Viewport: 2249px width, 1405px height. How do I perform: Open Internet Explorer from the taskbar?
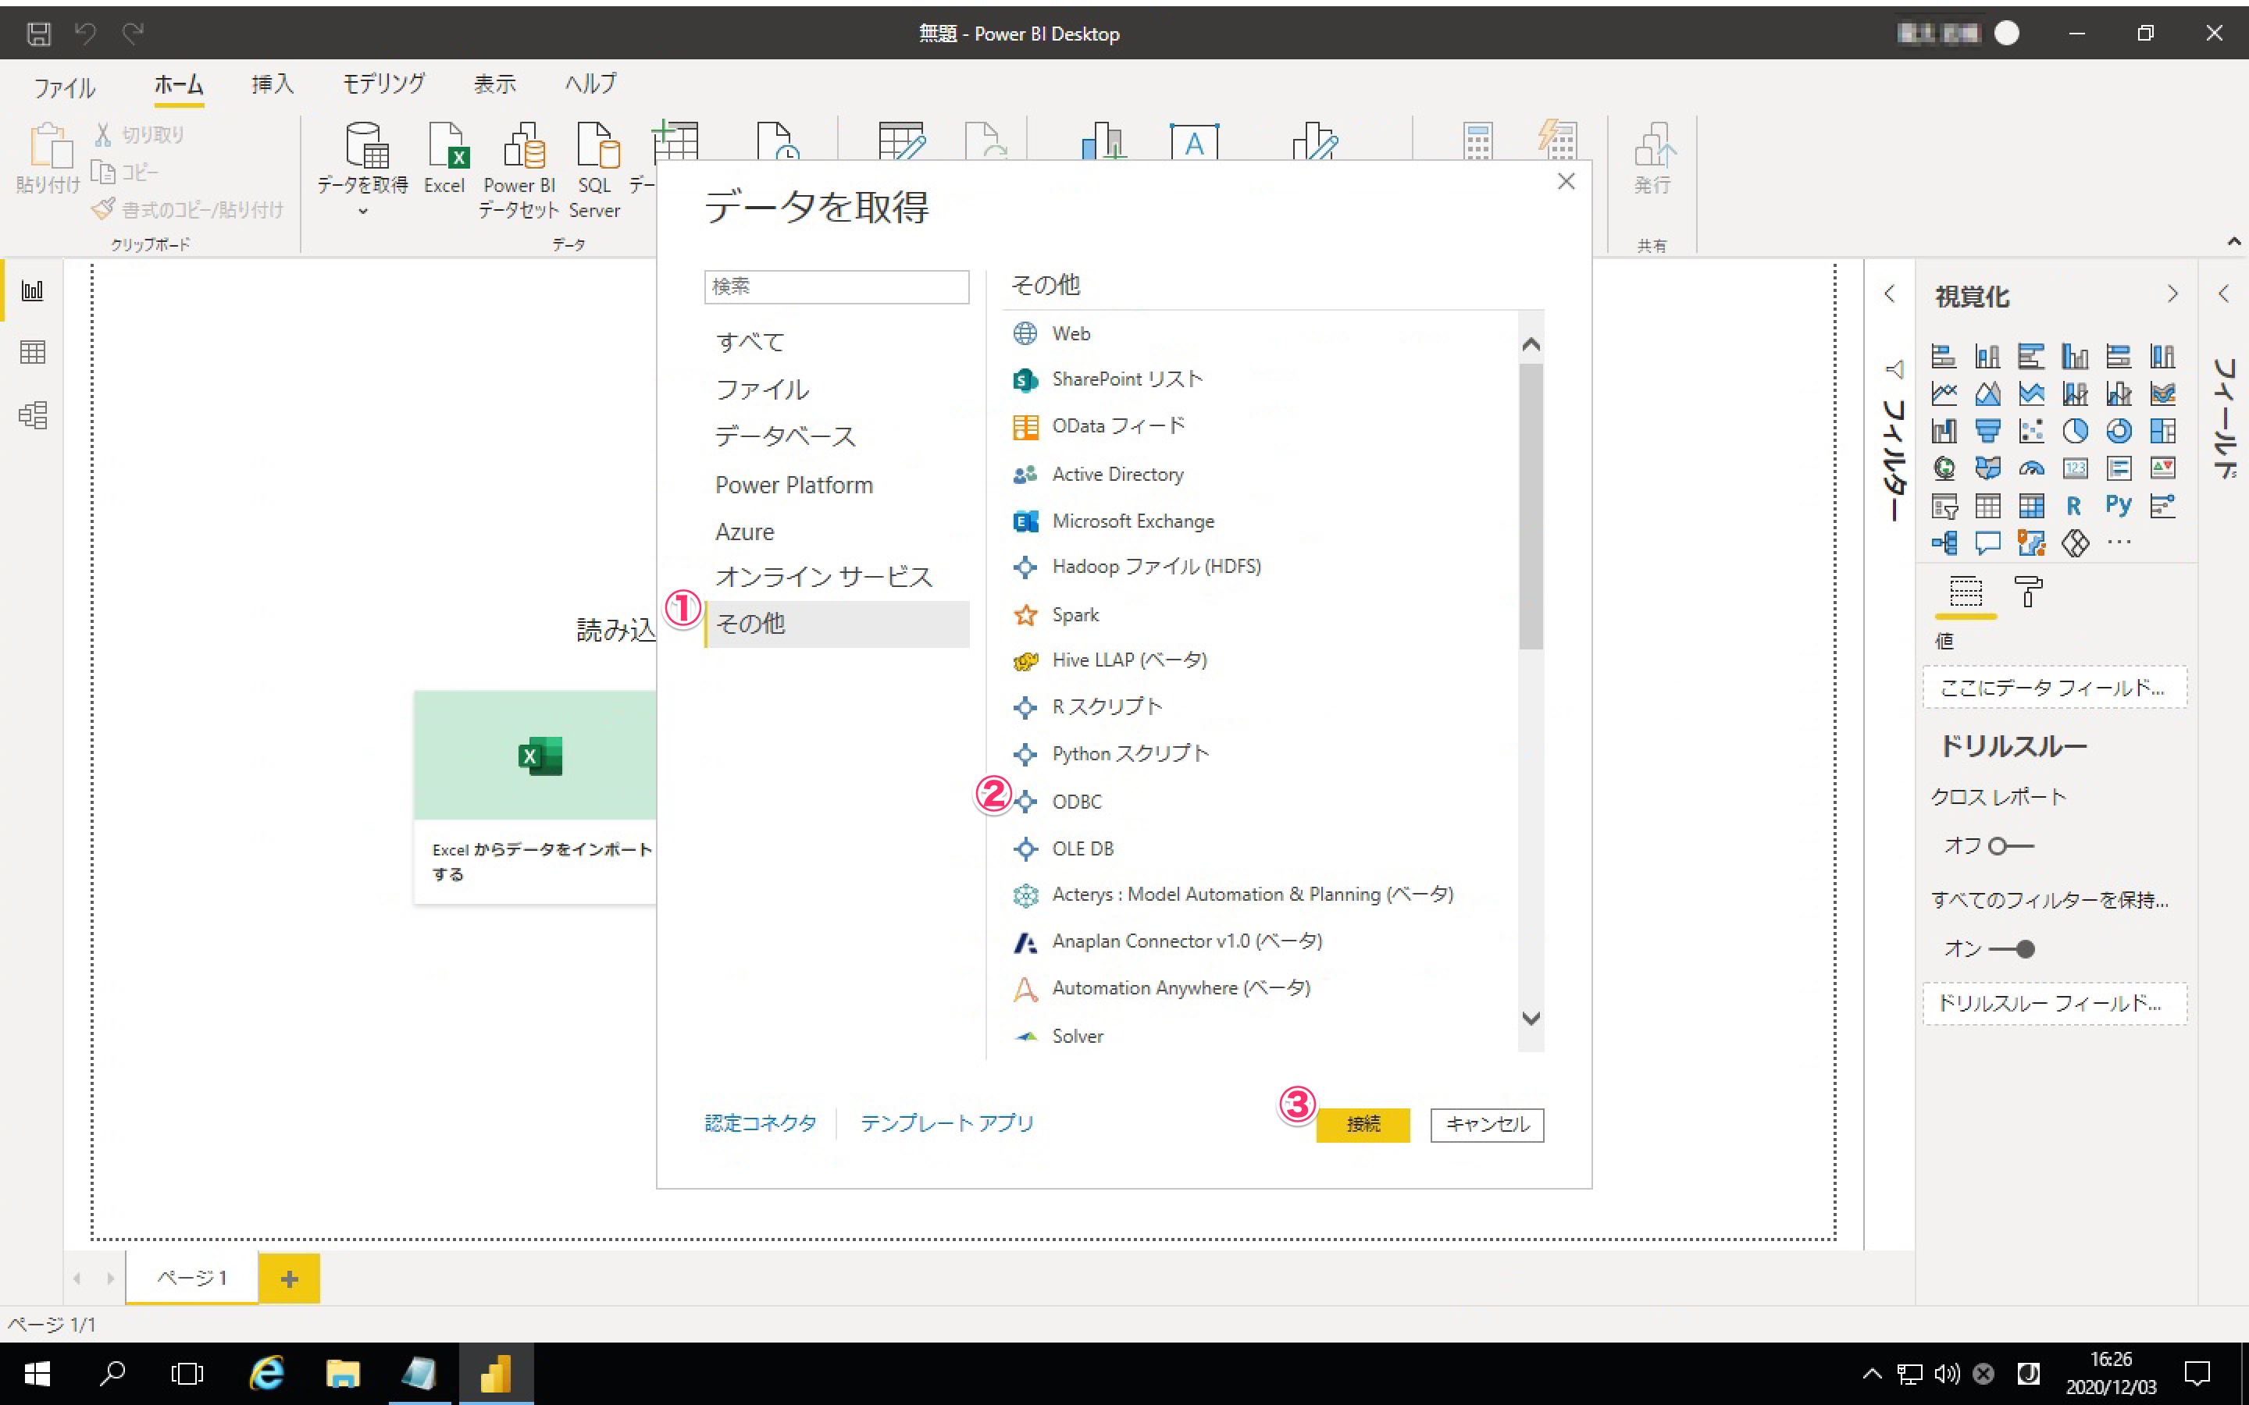tap(267, 1374)
